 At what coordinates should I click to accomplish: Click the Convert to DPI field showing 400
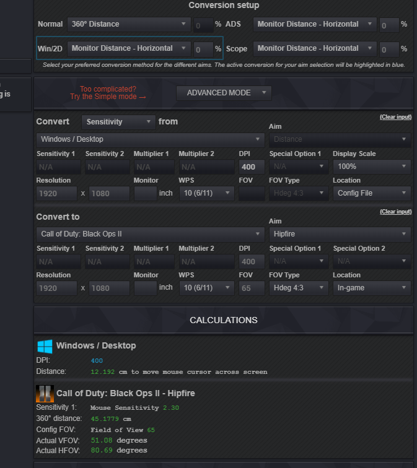pyautogui.click(x=252, y=261)
